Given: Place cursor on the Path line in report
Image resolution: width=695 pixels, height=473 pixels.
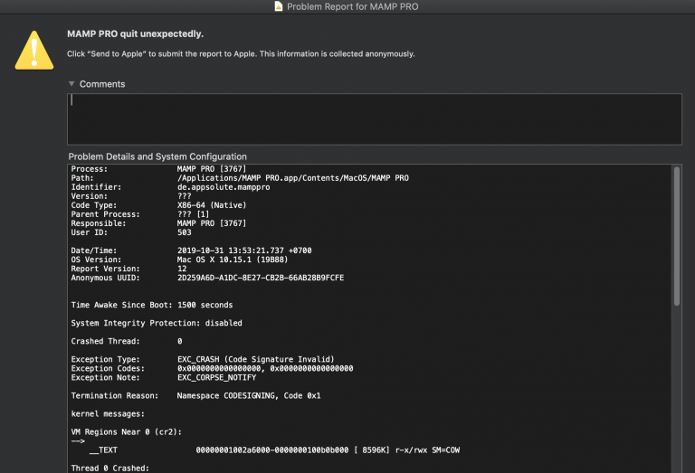Looking at the screenshot, I should tap(240, 178).
